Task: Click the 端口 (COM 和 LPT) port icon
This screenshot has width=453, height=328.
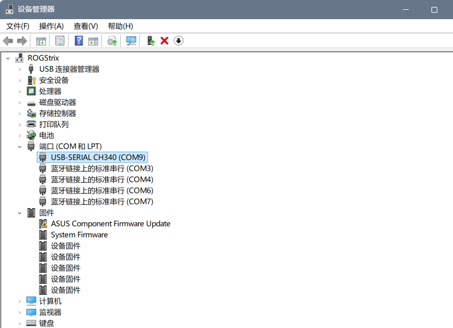Action: coord(31,146)
